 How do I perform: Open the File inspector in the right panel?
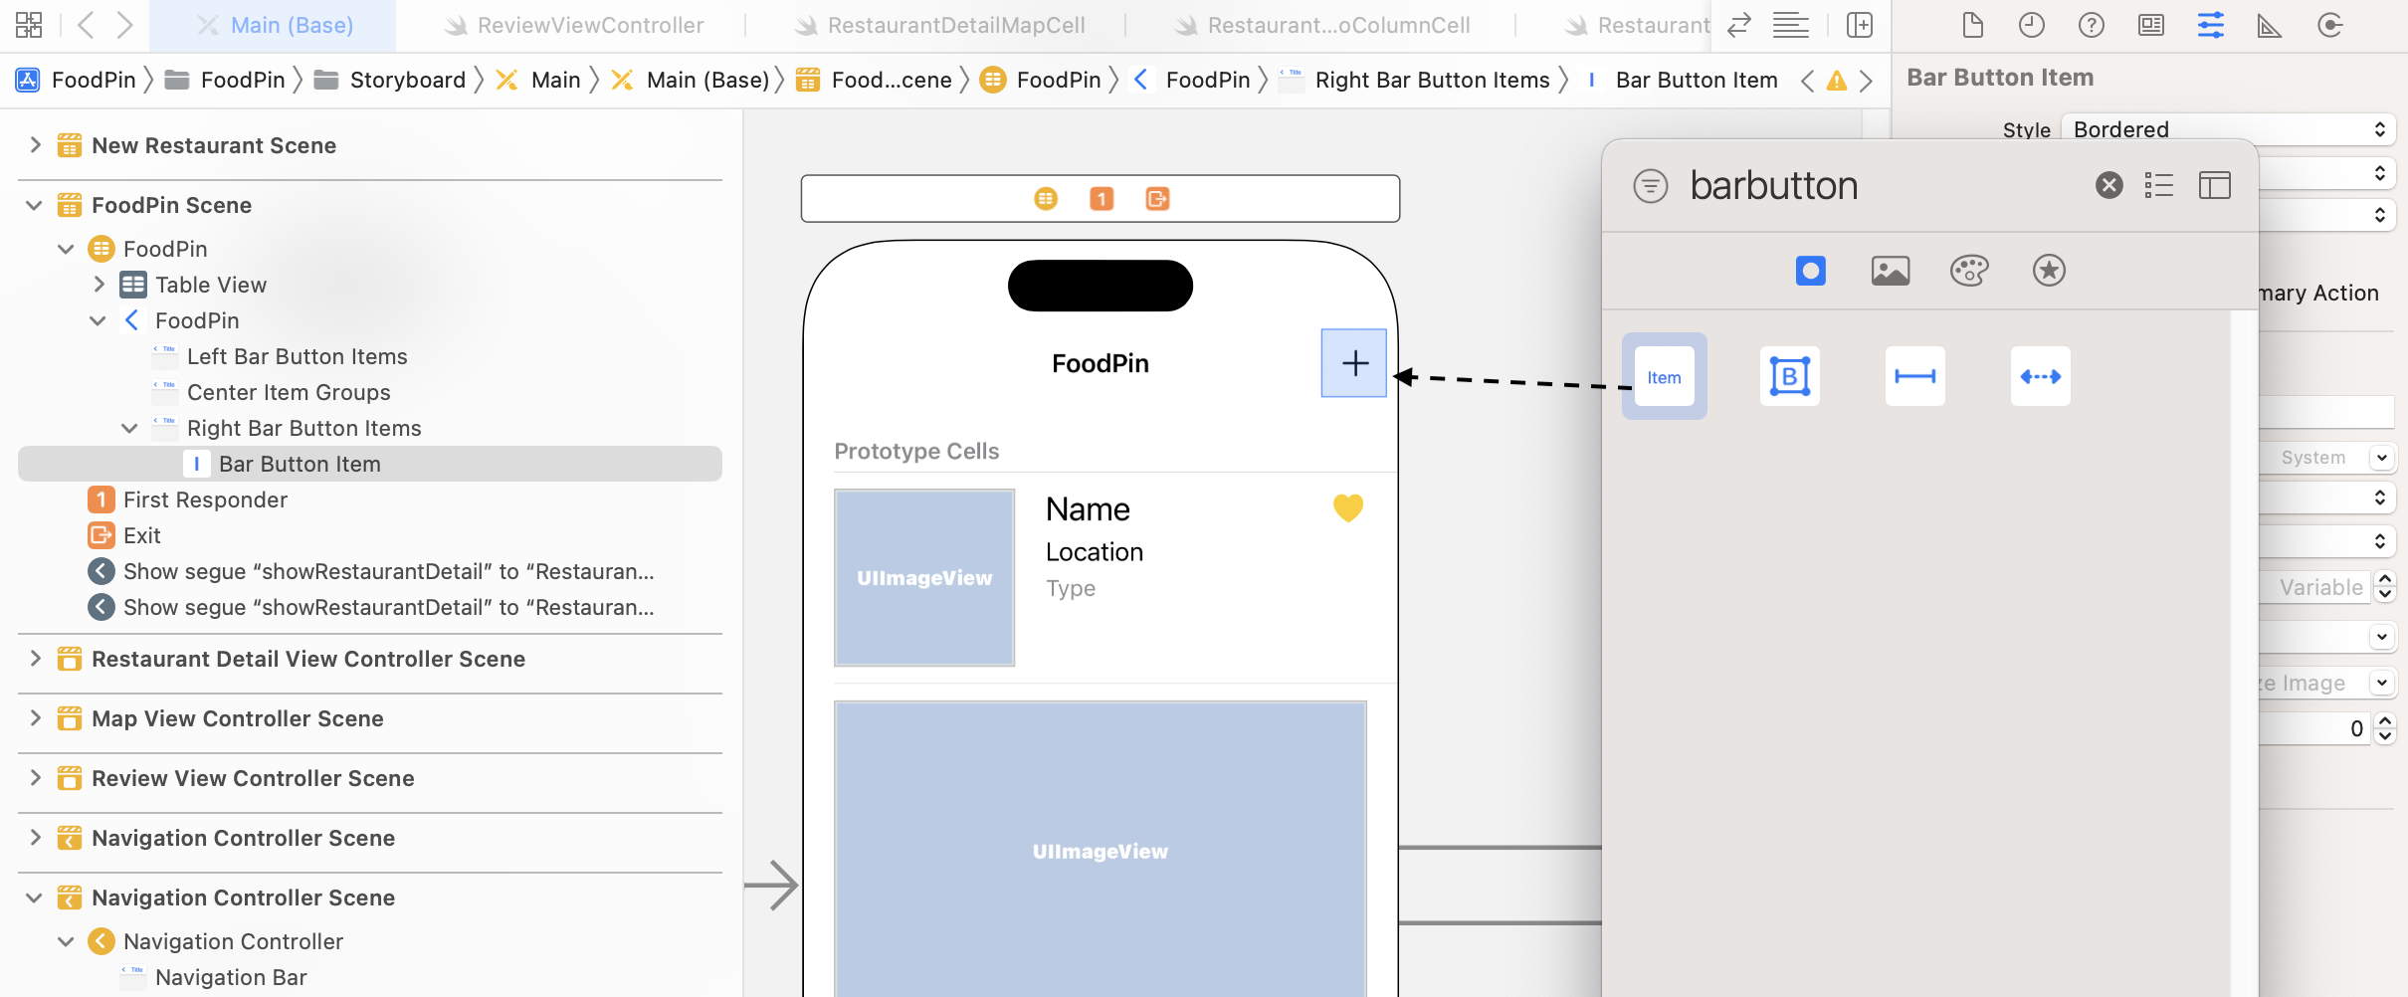(x=1973, y=25)
